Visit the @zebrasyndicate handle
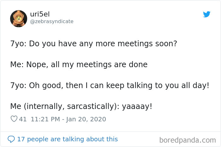This screenshot has width=221, height=147. pyautogui.click(x=52, y=22)
